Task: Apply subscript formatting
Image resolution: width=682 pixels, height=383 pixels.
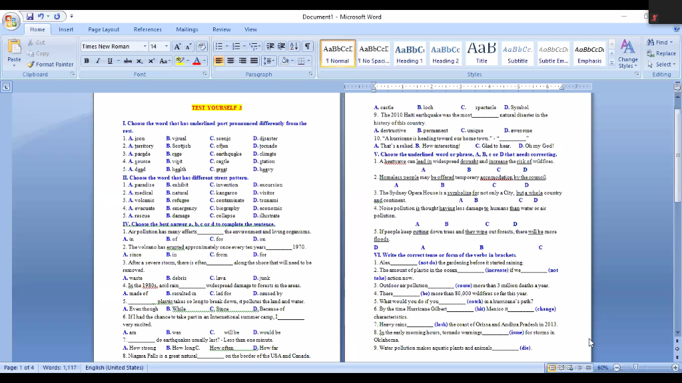Action: pos(139,61)
